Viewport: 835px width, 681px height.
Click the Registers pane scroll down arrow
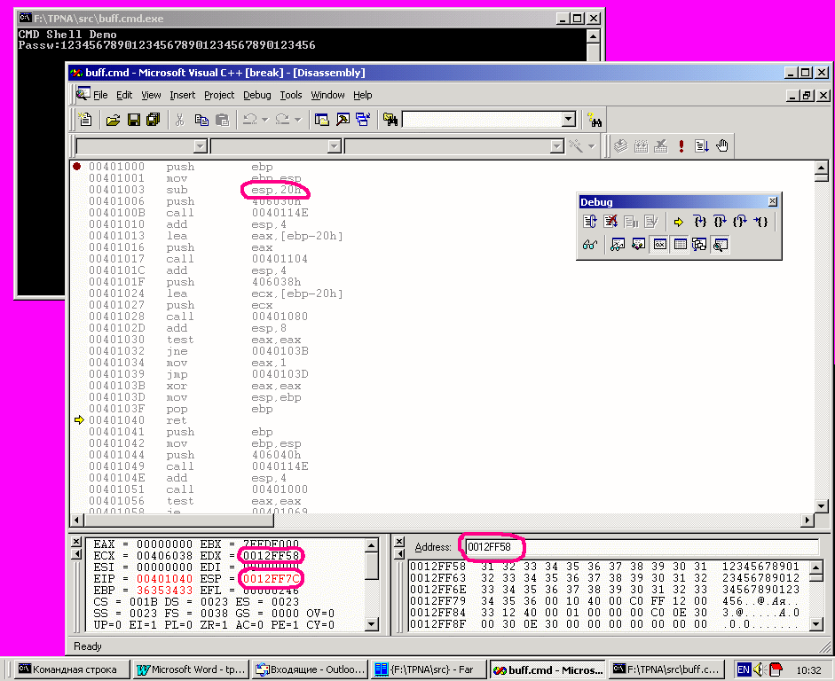click(x=372, y=624)
